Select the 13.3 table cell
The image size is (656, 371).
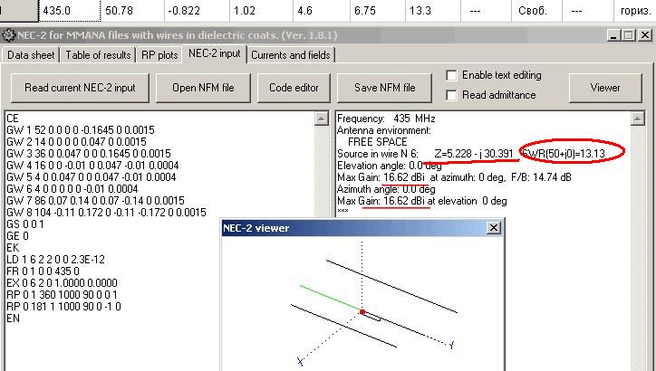(x=432, y=11)
